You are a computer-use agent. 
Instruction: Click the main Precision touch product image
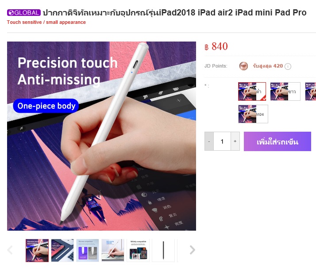(102, 136)
